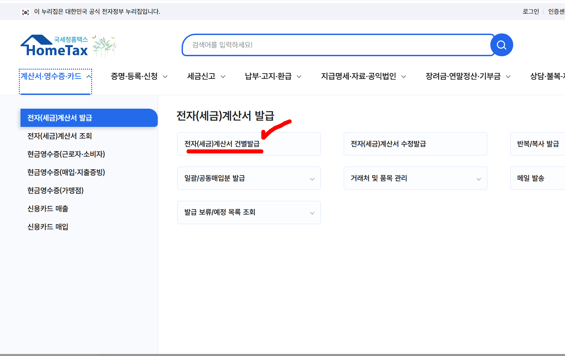
Task: Select 전자(세금)계산서 조회 in sidebar
Action: [x=60, y=136]
